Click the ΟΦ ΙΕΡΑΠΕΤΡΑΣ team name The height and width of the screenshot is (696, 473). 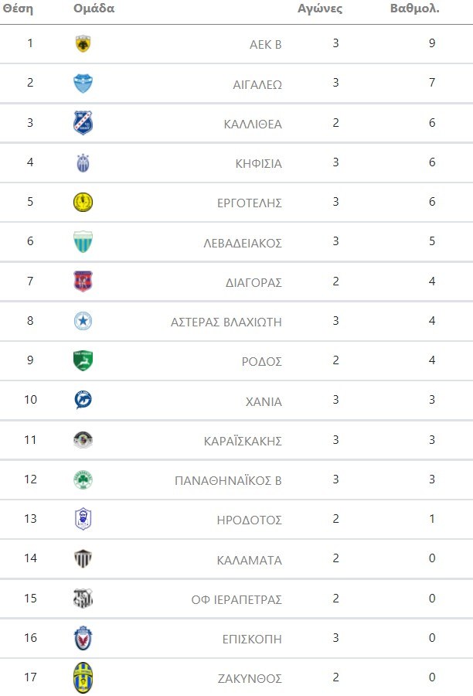(236, 599)
